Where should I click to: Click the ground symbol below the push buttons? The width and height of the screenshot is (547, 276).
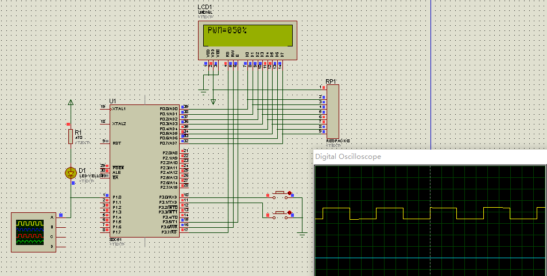pos(302,235)
